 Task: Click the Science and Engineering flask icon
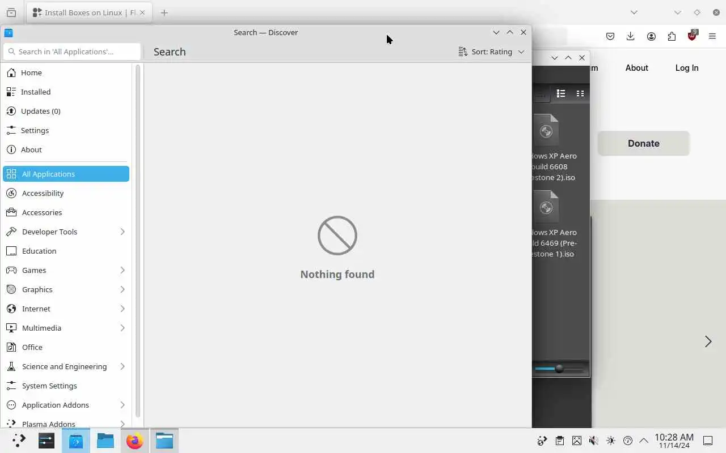pos(11,366)
